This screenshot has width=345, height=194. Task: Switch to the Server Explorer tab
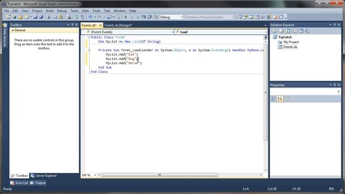(44, 176)
